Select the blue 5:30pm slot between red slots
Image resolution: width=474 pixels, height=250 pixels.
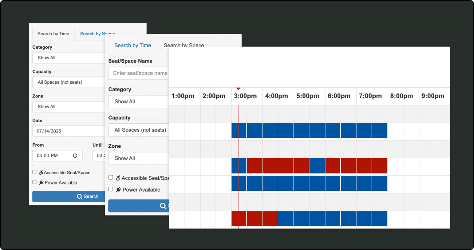pyautogui.click(x=317, y=166)
